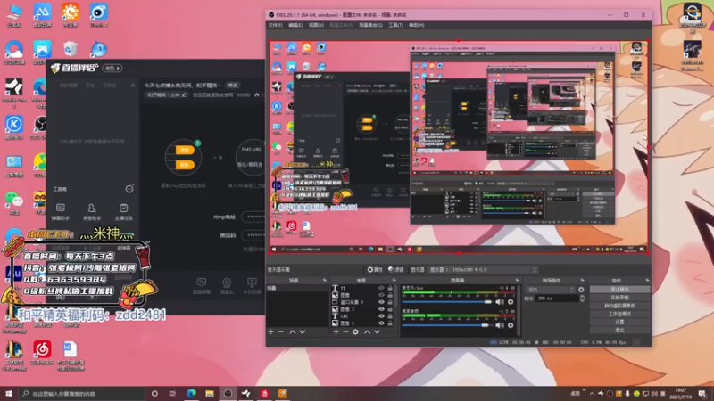Click 退出 exit button in OBS controls
The height and width of the screenshot is (401, 714).
pos(619,330)
